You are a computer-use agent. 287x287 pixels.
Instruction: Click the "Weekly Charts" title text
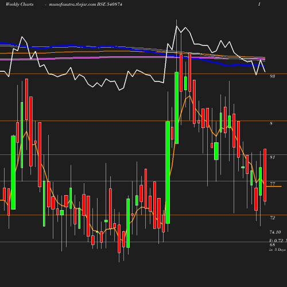click(20, 4)
